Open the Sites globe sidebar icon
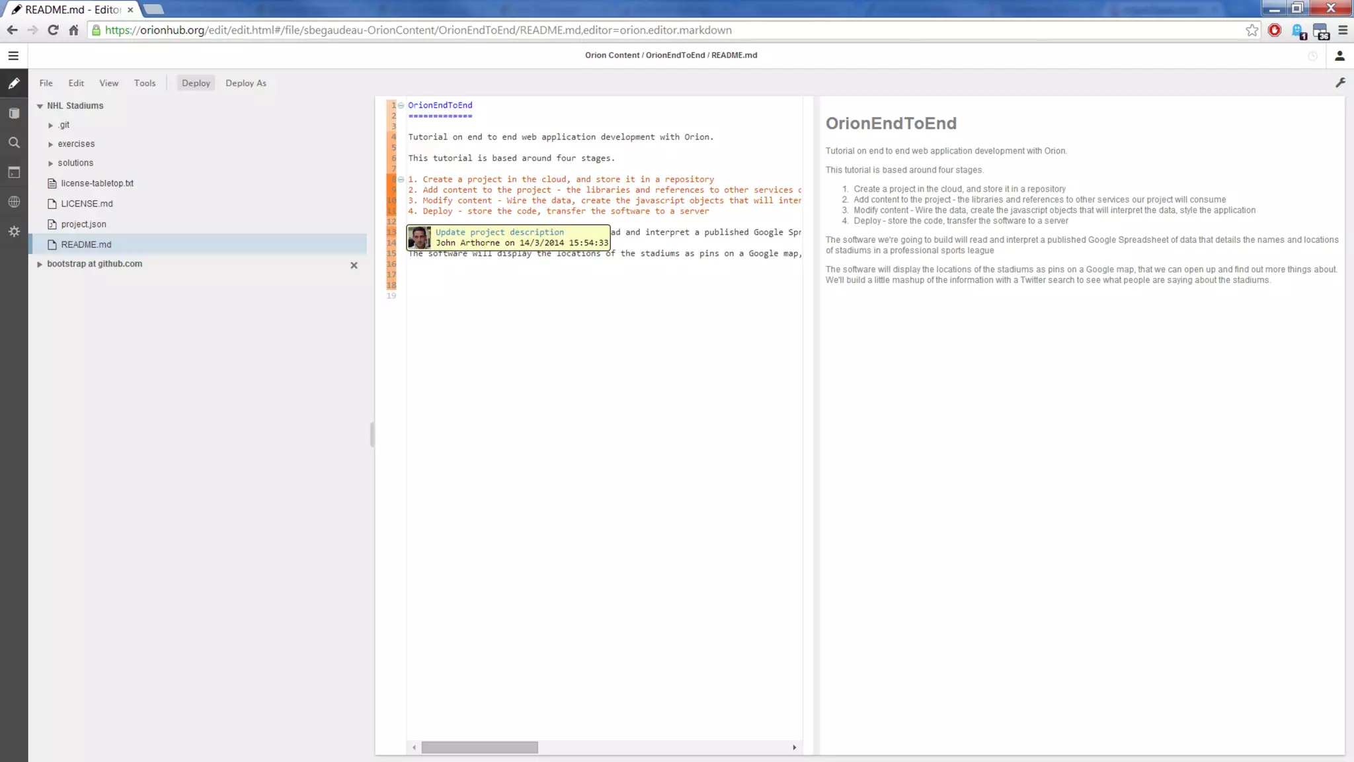 coord(14,202)
